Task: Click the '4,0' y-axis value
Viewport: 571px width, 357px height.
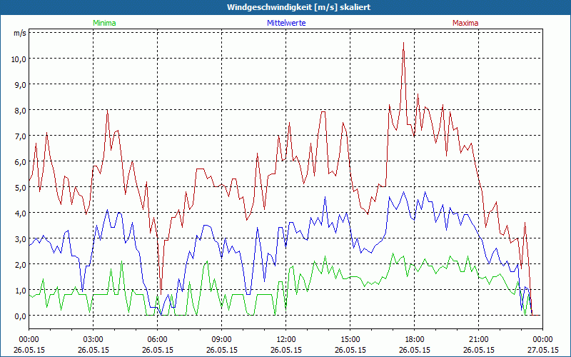Action: (x=20, y=213)
